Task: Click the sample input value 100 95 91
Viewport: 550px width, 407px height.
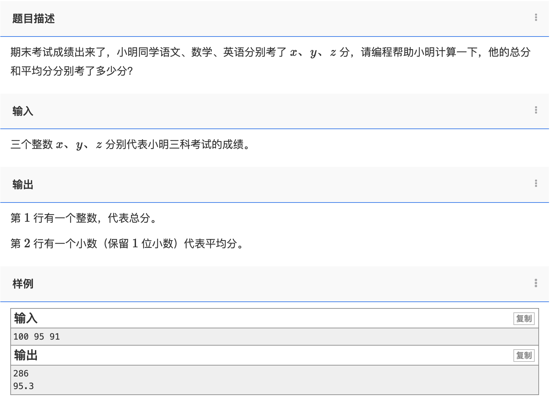Action: (37, 337)
